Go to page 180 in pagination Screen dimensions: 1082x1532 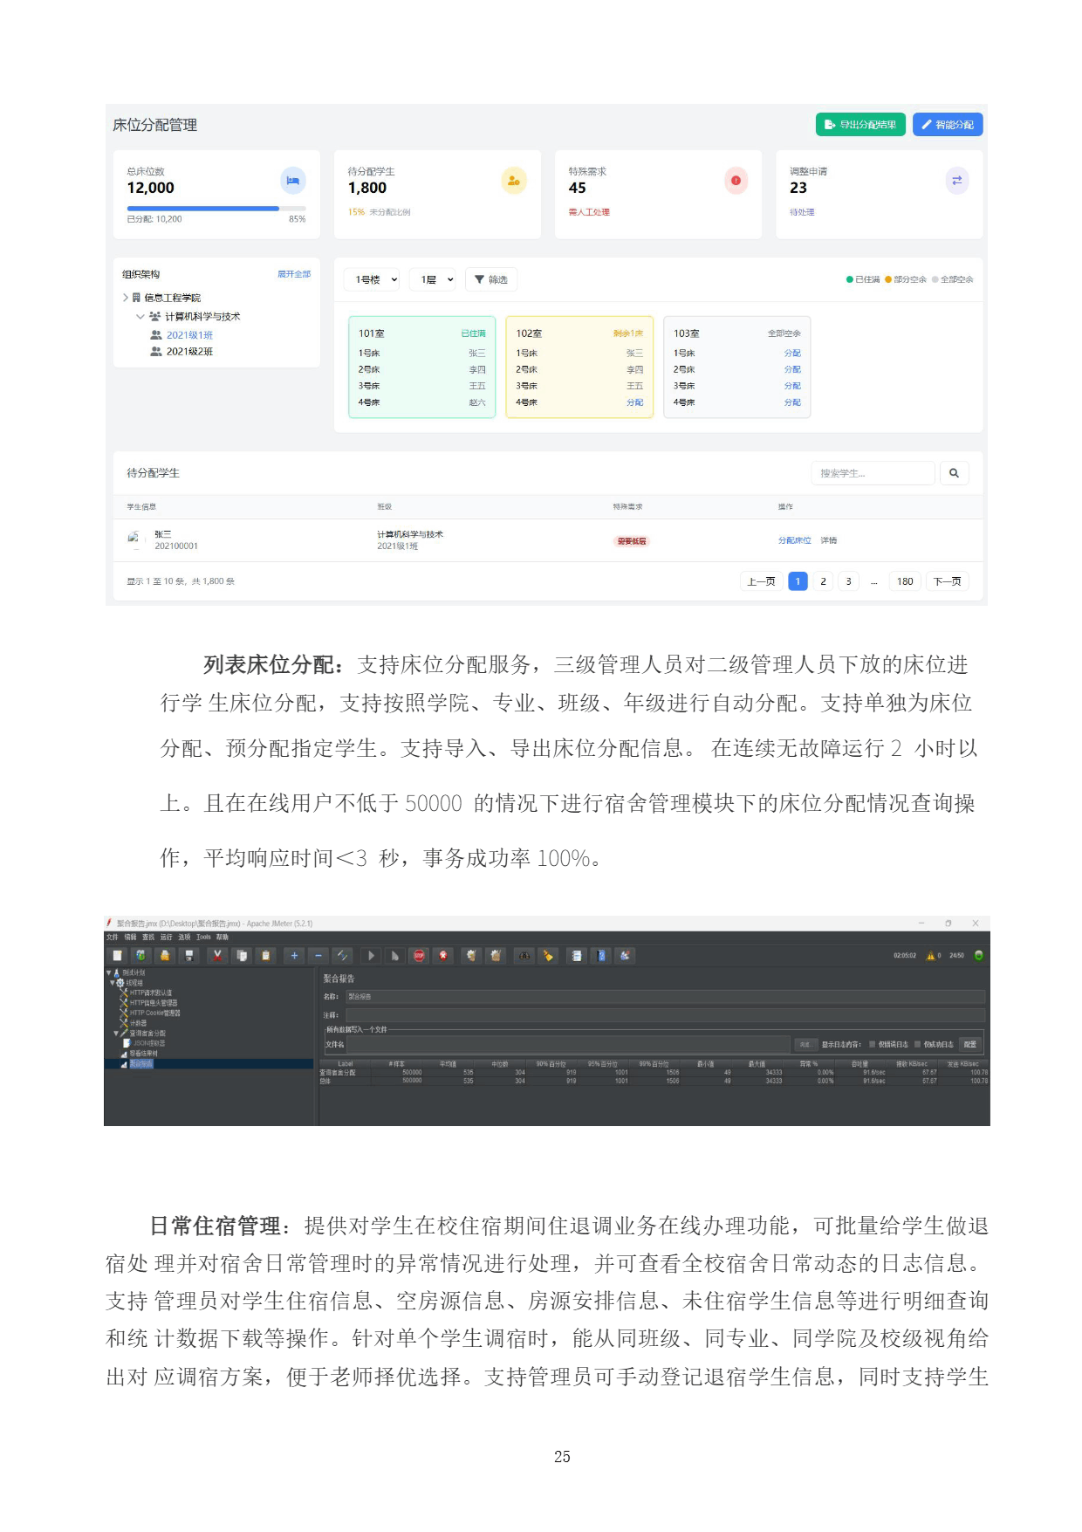click(x=905, y=581)
